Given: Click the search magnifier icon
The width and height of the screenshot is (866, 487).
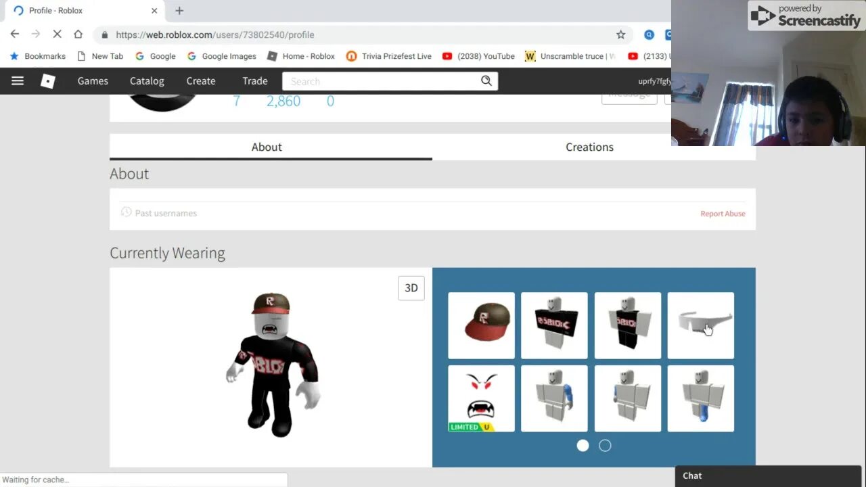Looking at the screenshot, I should tap(486, 80).
